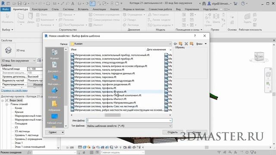Open the Журнал place in dialog sidebar
The width and height of the screenshot is (276, 155).
coord(54,54)
